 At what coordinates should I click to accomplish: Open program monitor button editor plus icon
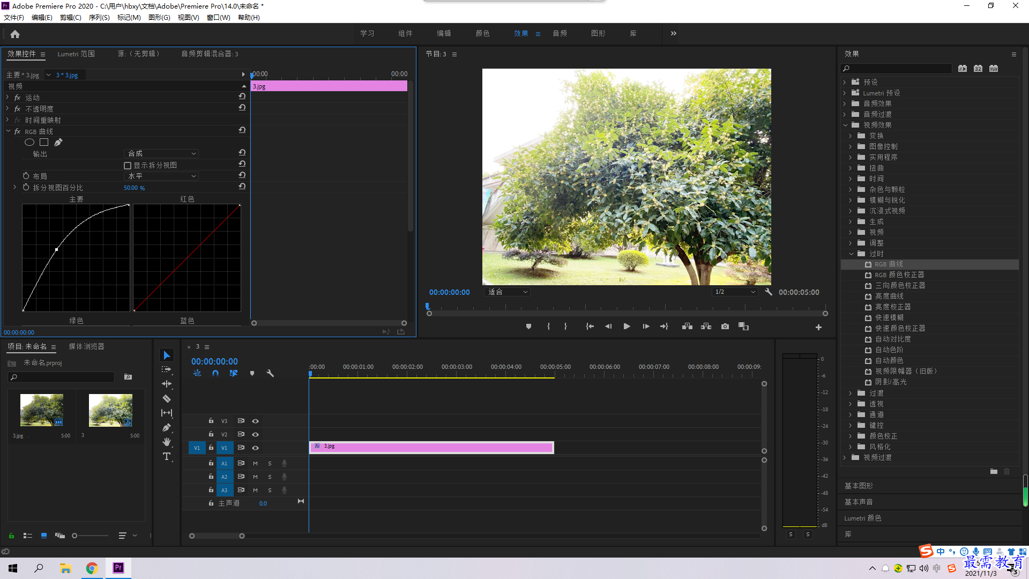(x=818, y=327)
